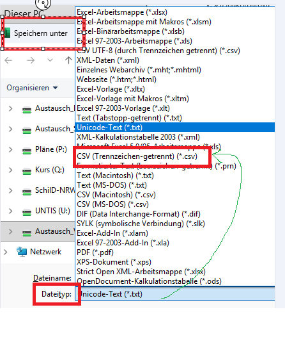Screen dimensions: 285x337
Task: Click the Netzwerk computer icon
Action: tap(22, 252)
